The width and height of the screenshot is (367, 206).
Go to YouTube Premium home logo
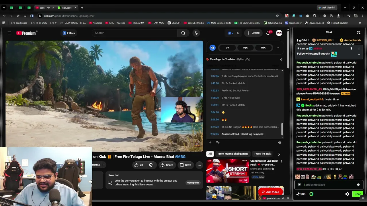pos(26,33)
